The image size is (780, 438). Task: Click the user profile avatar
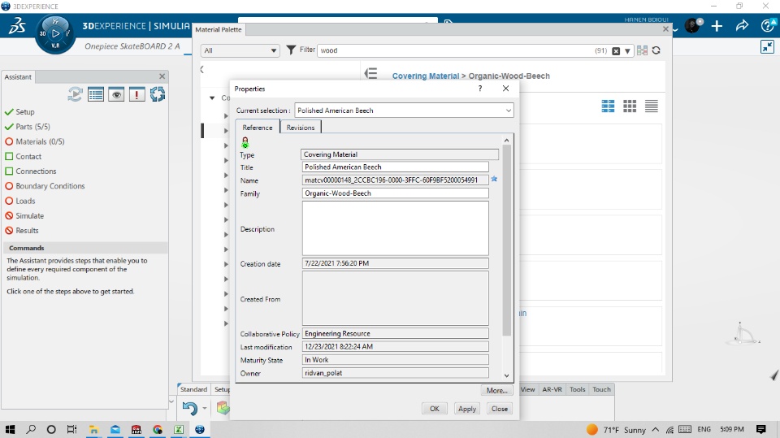tap(692, 25)
